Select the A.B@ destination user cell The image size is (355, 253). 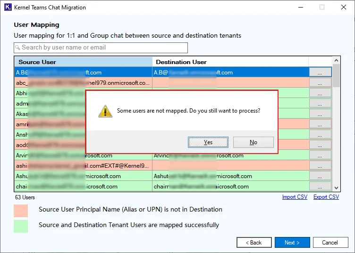point(230,72)
